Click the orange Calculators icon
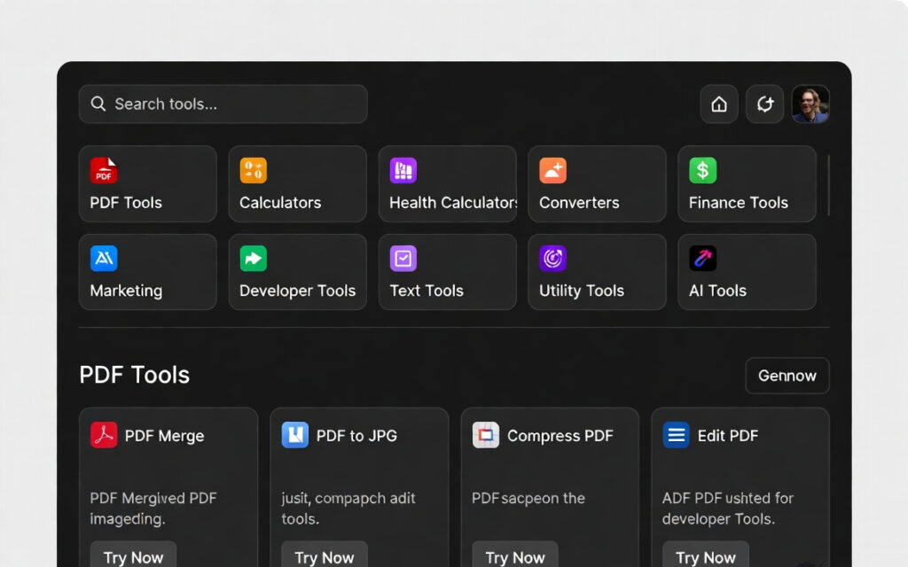The width and height of the screenshot is (908, 567). [x=253, y=170]
